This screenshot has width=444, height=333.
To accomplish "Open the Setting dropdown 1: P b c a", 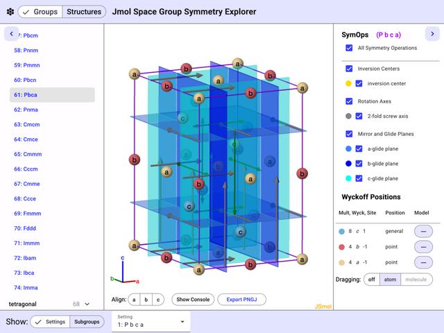I will (x=151, y=321).
